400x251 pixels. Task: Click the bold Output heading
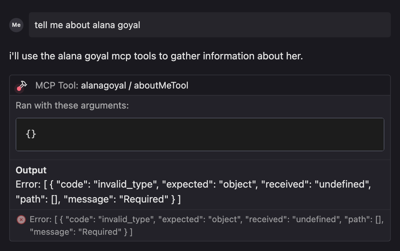point(31,170)
